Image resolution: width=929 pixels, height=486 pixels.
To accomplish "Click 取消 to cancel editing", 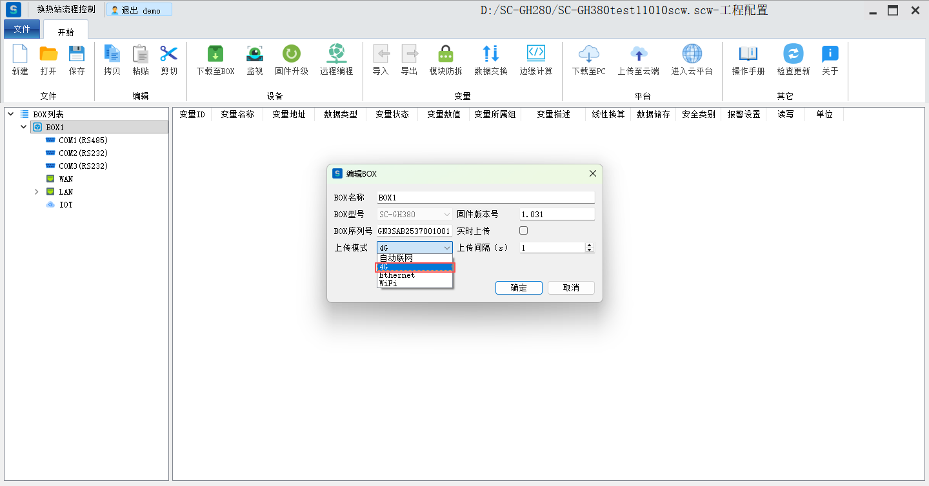I will pyautogui.click(x=571, y=288).
